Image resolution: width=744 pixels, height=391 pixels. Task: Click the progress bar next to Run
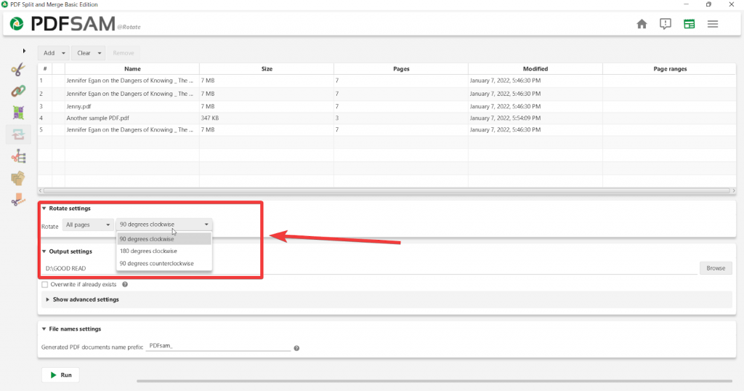point(434,381)
